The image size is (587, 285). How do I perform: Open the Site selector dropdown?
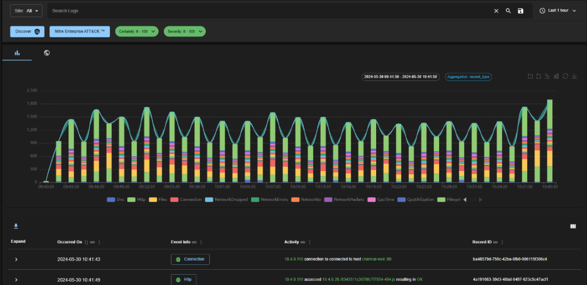tap(26, 11)
